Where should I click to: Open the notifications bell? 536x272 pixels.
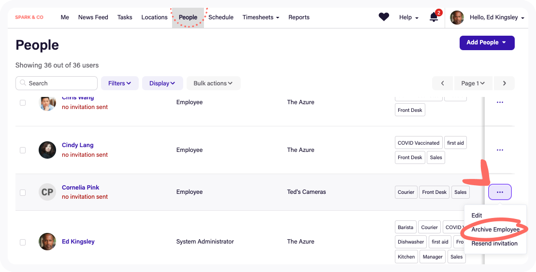click(x=434, y=17)
